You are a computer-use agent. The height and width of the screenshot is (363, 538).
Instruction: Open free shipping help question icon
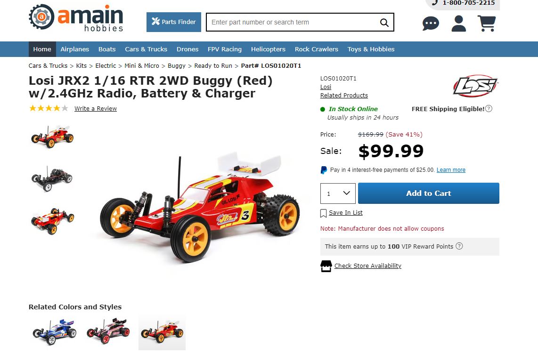pos(489,109)
